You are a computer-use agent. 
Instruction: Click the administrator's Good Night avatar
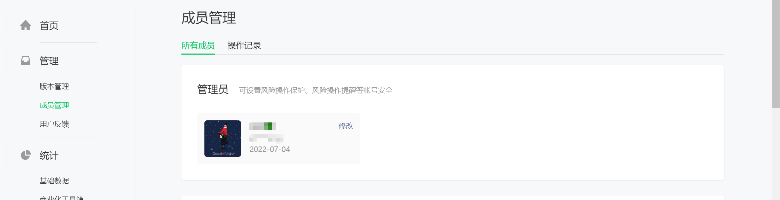point(223,138)
